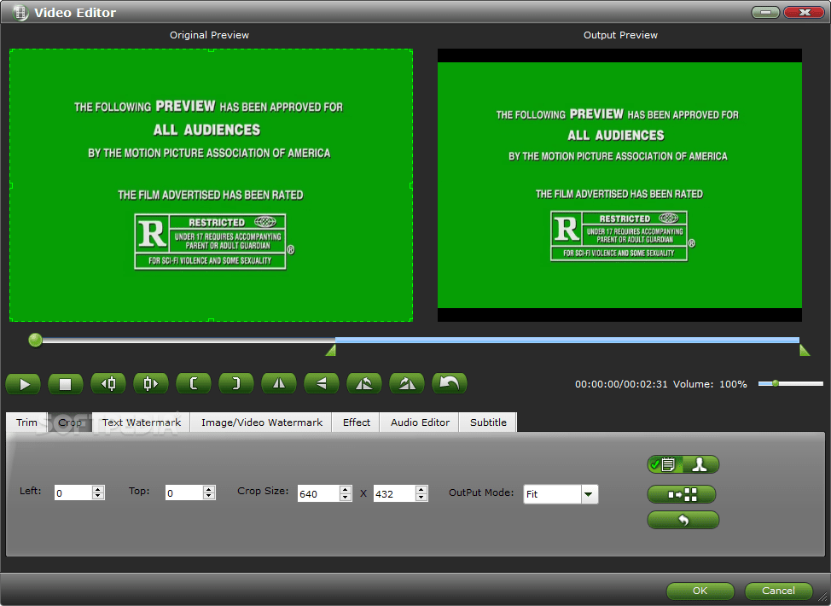
Task: Click the Top offset input field
Action: coord(184,493)
